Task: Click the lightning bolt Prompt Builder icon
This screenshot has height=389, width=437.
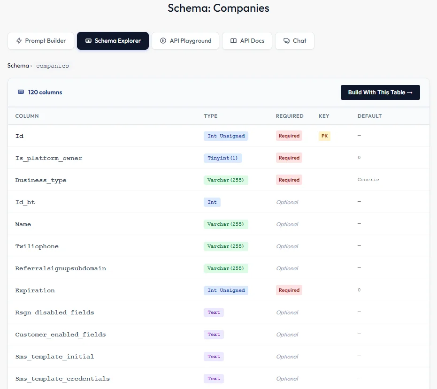Action: (19, 41)
